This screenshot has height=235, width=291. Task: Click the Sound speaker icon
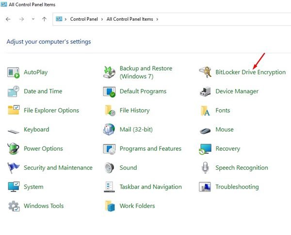click(109, 168)
